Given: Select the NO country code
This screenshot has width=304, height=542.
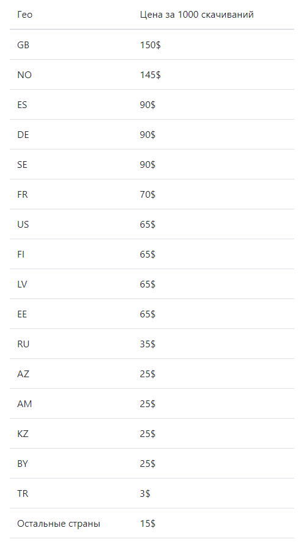Looking at the screenshot, I should (24, 74).
